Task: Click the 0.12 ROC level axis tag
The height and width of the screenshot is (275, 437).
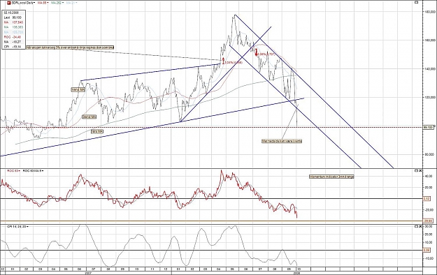Action: (427, 199)
